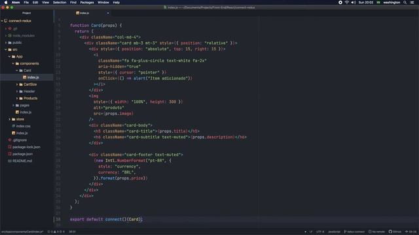Collapse the src folder
Image resolution: width=419 pixels, height=235 pixels.
6,50
